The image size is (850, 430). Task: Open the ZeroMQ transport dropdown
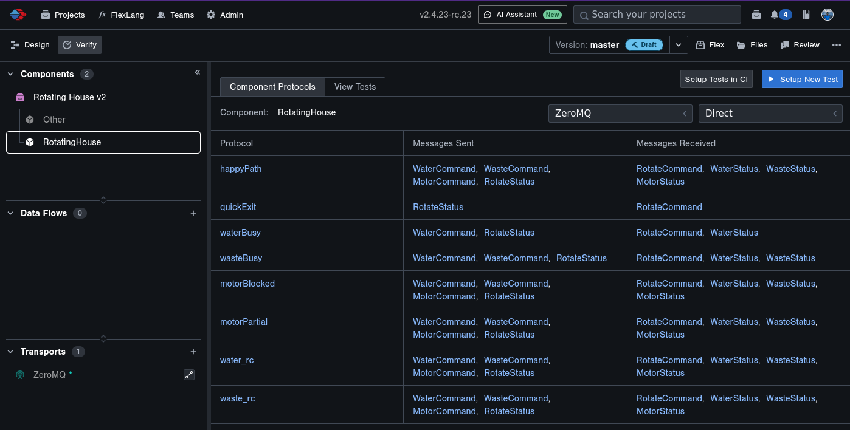coord(620,114)
